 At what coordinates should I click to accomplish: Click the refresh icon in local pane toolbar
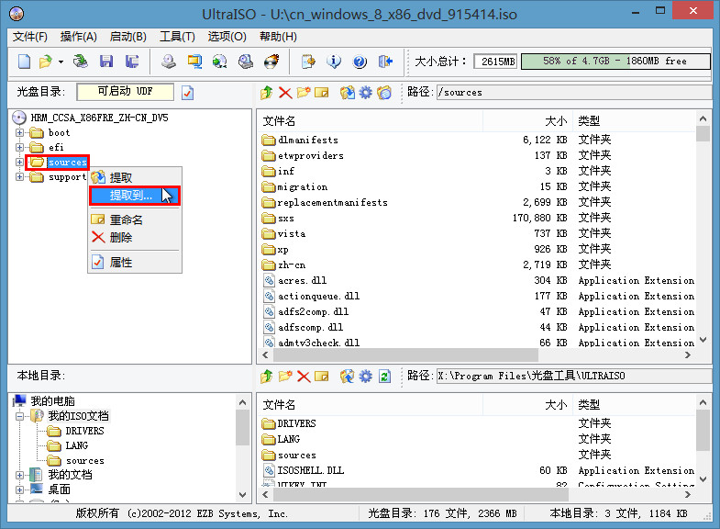(384, 377)
